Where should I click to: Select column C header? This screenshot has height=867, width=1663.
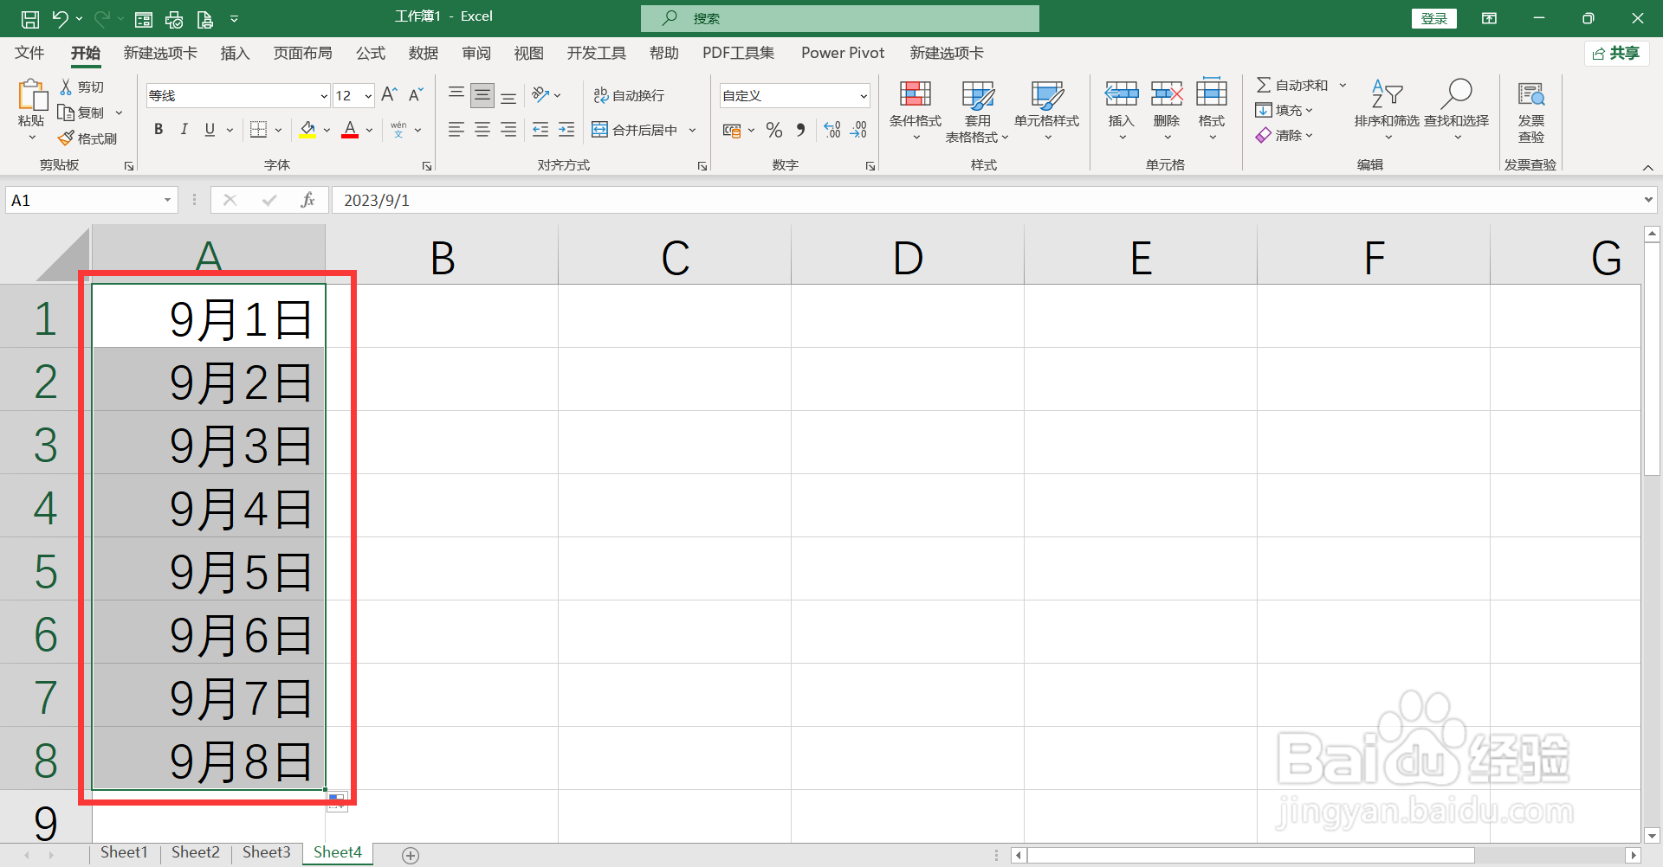point(675,256)
